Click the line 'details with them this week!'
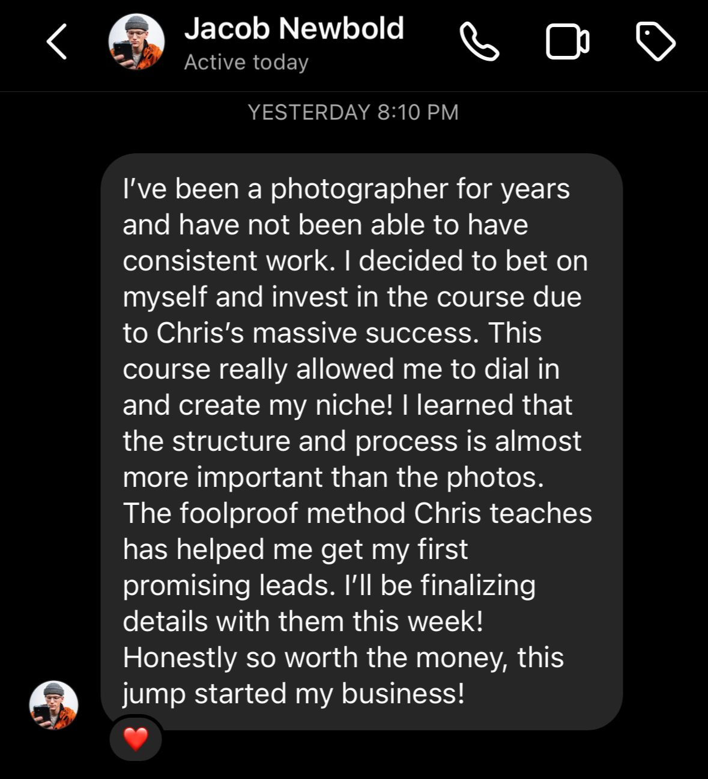Screen dimensions: 708x779 click(303, 622)
